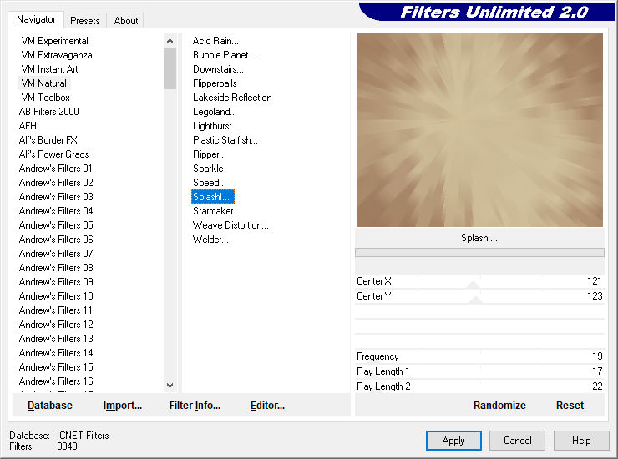Select VM Natural category

tap(44, 83)
